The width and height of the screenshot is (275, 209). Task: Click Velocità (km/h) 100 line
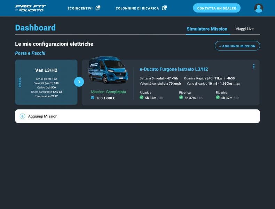click(x=46, y=83)
